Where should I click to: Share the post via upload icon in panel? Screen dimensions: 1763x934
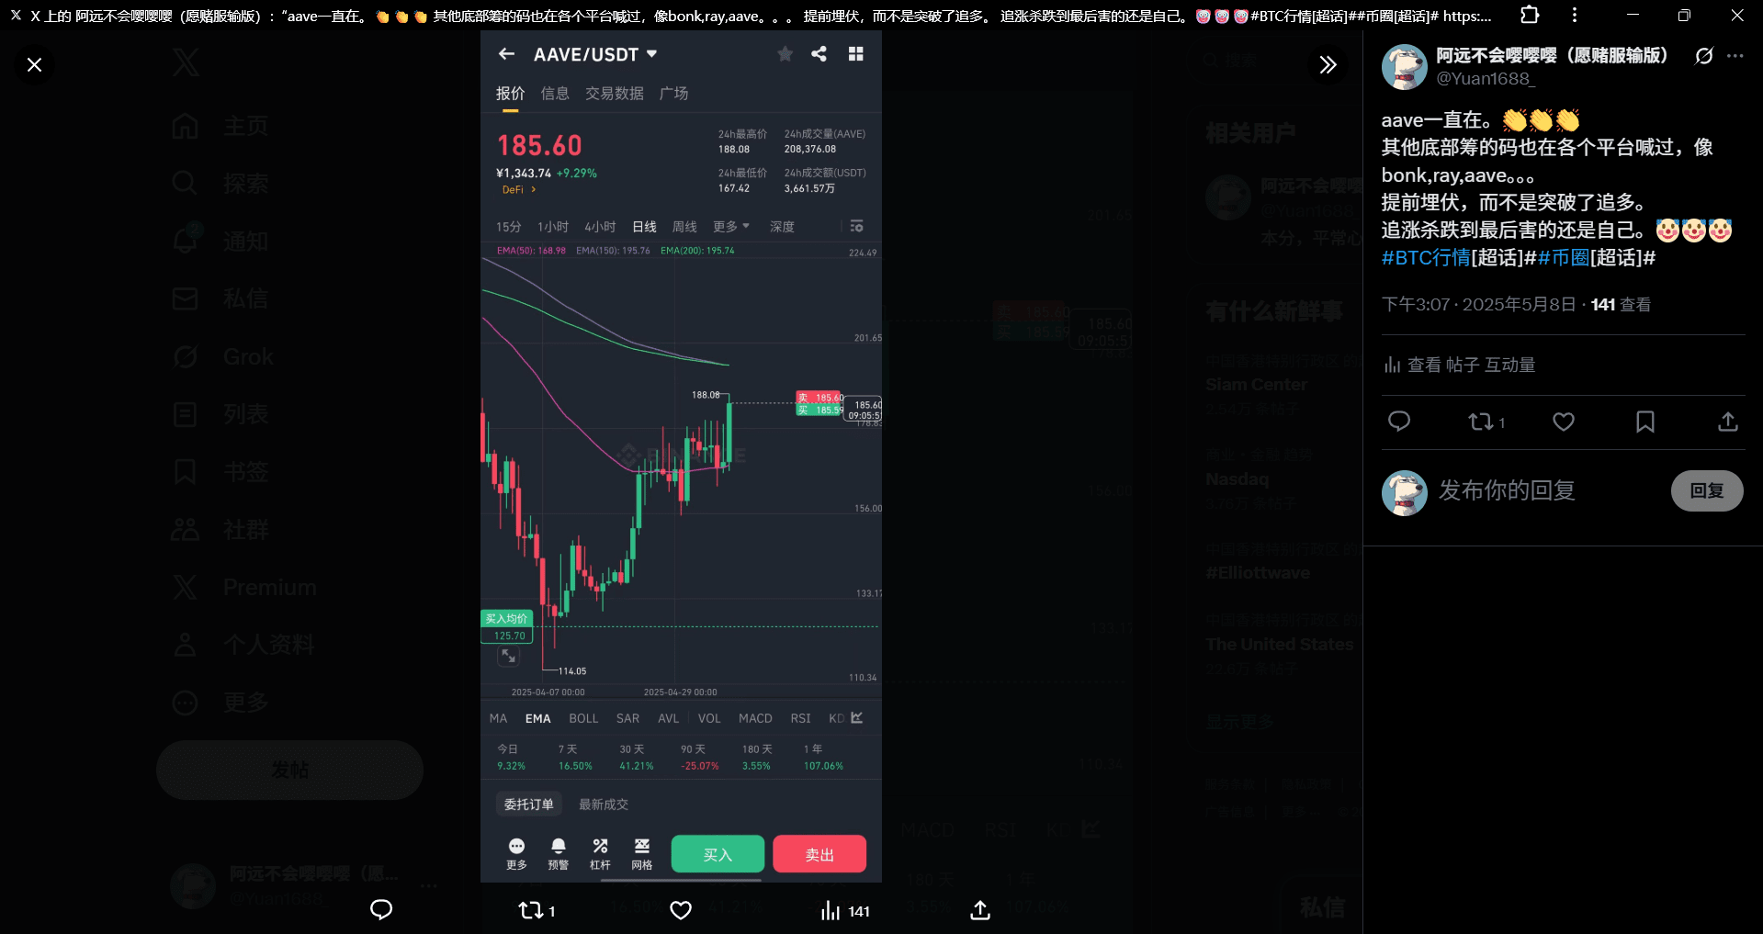[1728, 422]
